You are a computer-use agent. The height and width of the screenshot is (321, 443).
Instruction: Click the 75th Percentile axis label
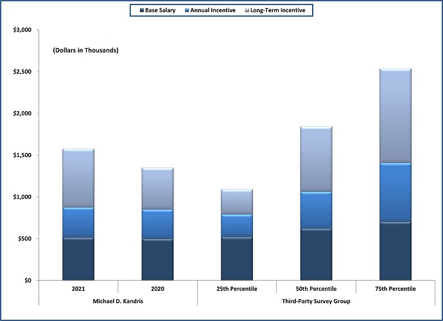click(394, 289)
